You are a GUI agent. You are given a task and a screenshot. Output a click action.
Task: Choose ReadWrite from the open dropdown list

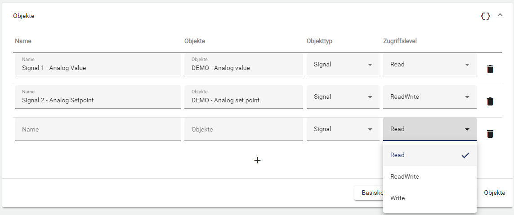[429, 177]
